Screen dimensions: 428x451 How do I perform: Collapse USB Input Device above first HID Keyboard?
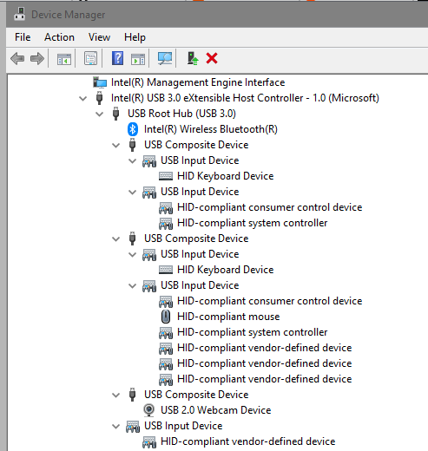coord(133,161)
